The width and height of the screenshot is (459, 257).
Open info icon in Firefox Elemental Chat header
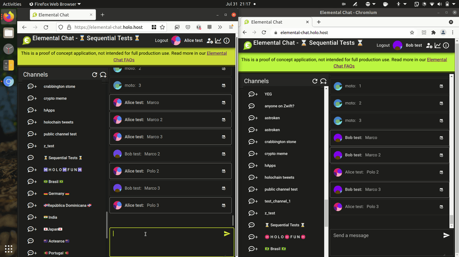[x=226, y=40]
